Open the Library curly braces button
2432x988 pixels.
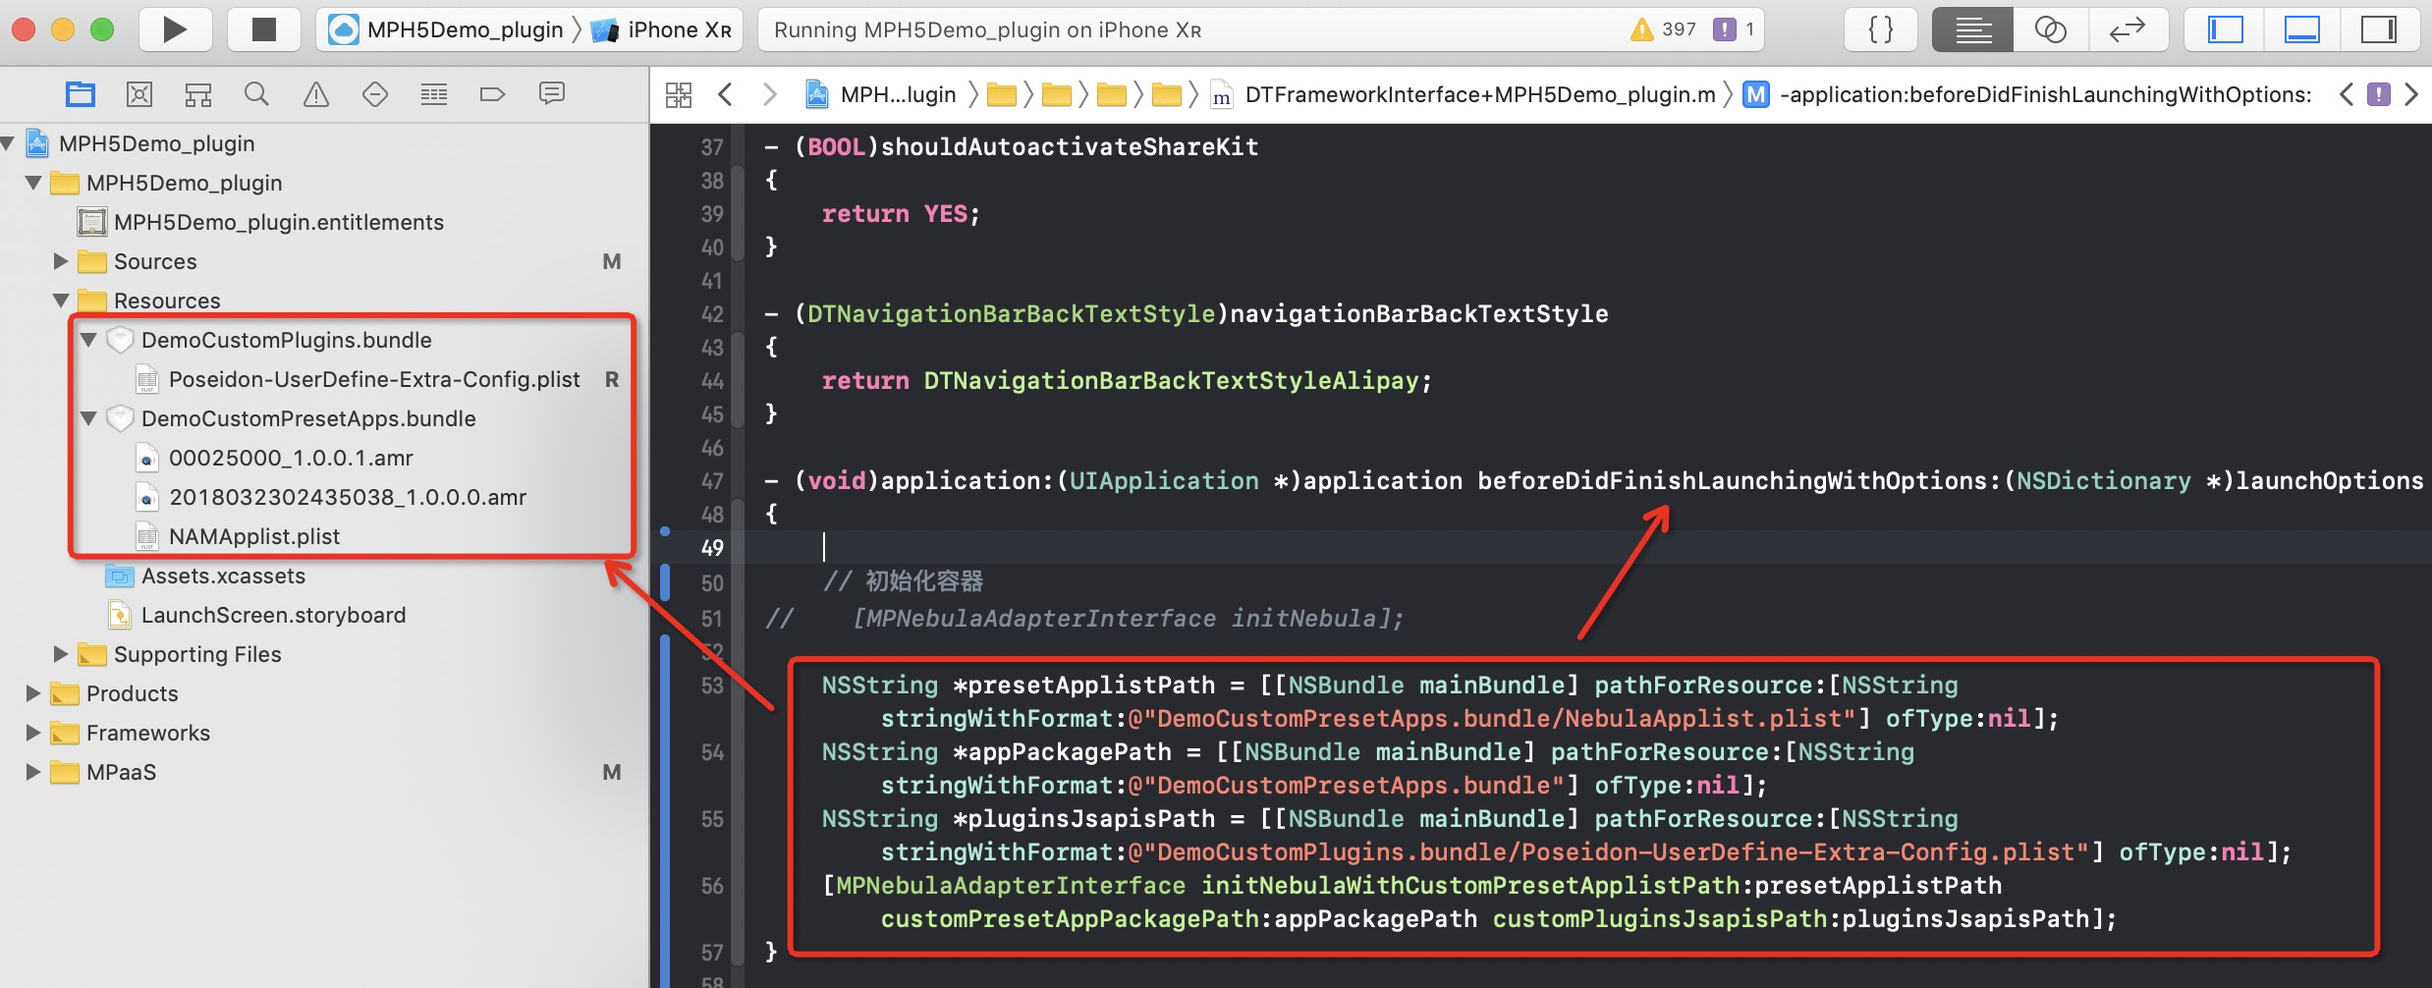pos(1881,29)
